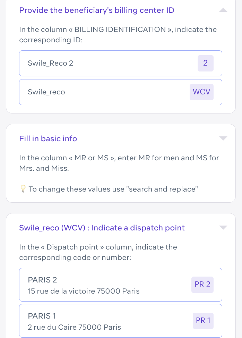Click the Fill in basic info heading
The height and width of the screenshot is (338, 242).
tap(48, 138)
